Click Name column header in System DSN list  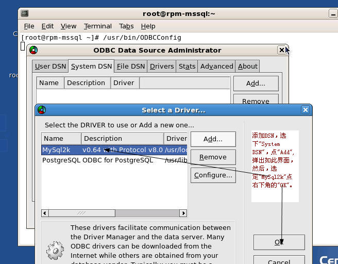click(x=50, y=83)
